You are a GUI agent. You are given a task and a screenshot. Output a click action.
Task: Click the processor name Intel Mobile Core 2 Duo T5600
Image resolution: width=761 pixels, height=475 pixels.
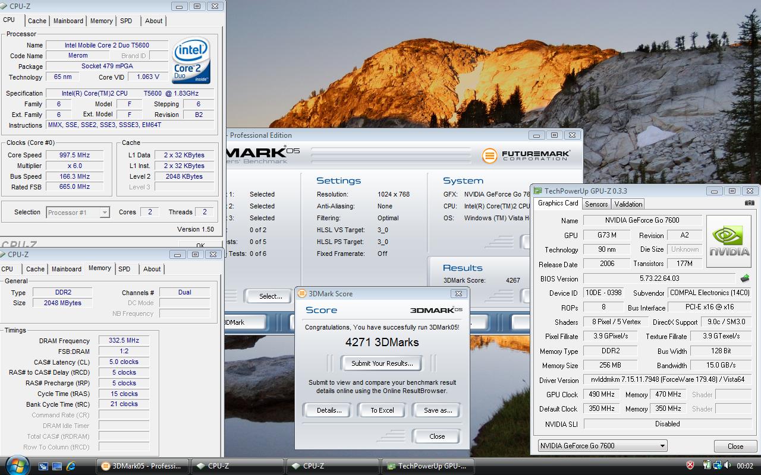tap(106, 45)
